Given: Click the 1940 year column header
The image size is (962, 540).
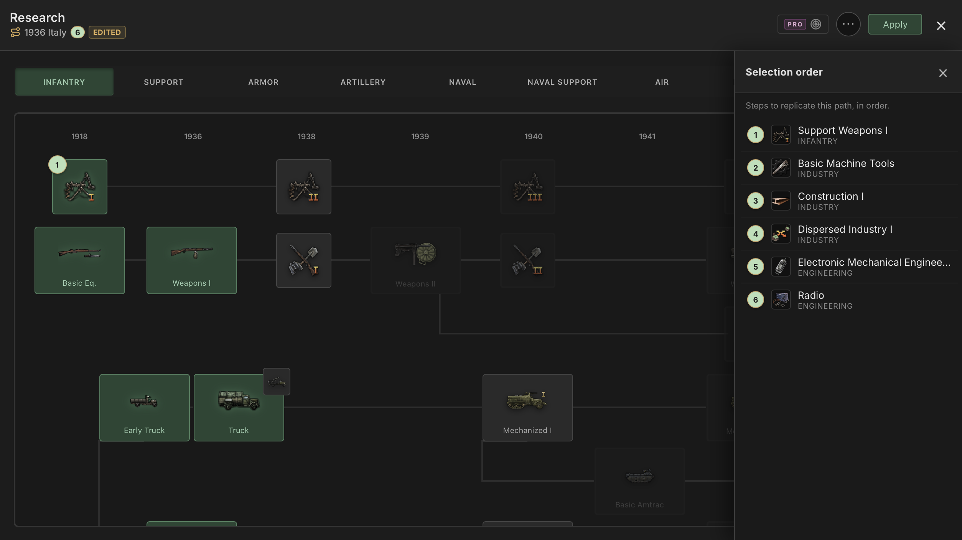Looking at the screenshot, I should point(534,137).
